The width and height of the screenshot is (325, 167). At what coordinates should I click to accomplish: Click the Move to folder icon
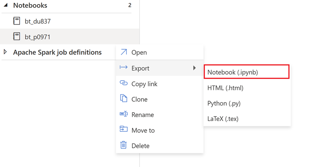124,130
